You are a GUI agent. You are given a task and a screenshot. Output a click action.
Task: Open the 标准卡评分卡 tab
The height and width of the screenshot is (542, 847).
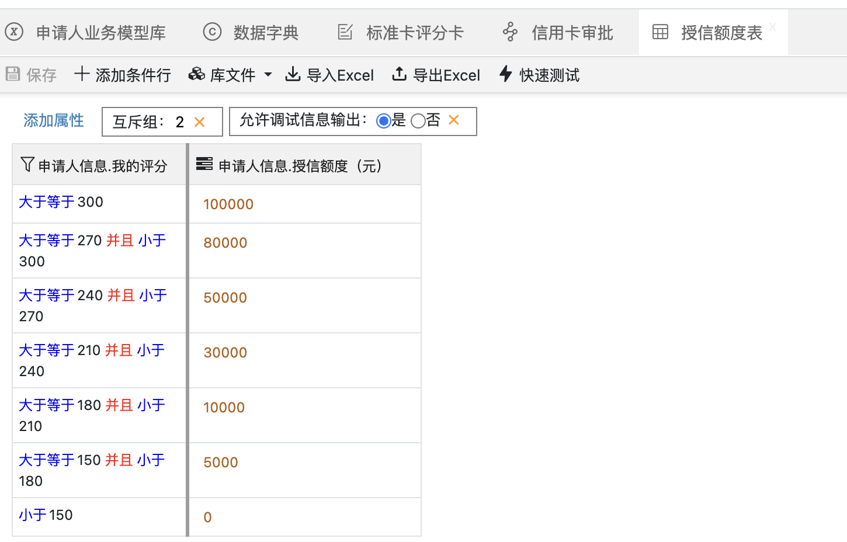(414, 33)
